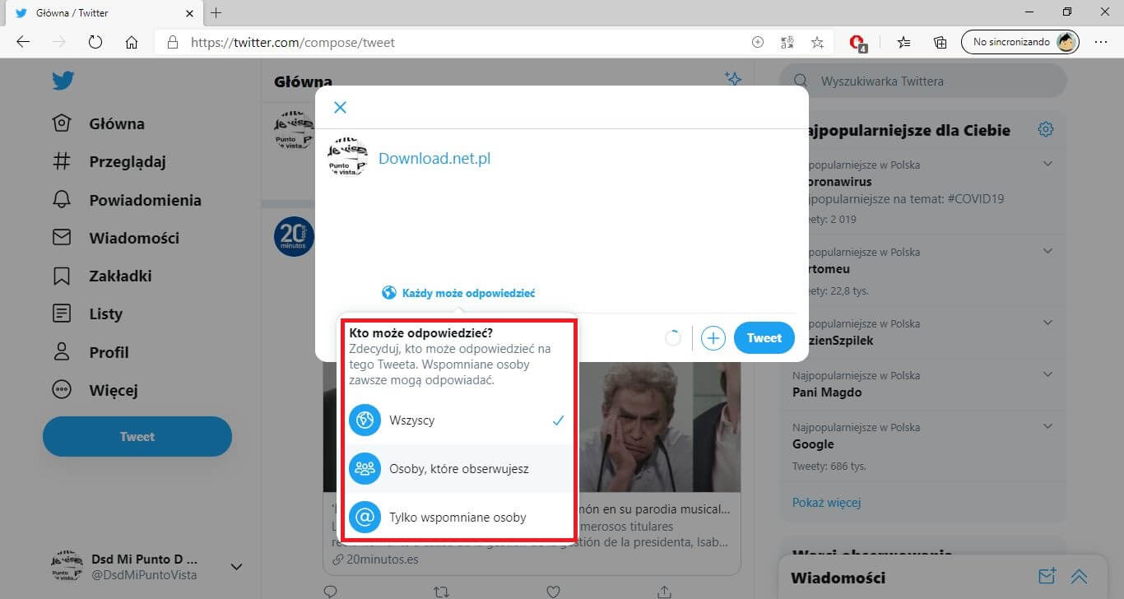Close the compose tweet dialog
This screenshot has height=599, width=1124.
pos(340,107)
